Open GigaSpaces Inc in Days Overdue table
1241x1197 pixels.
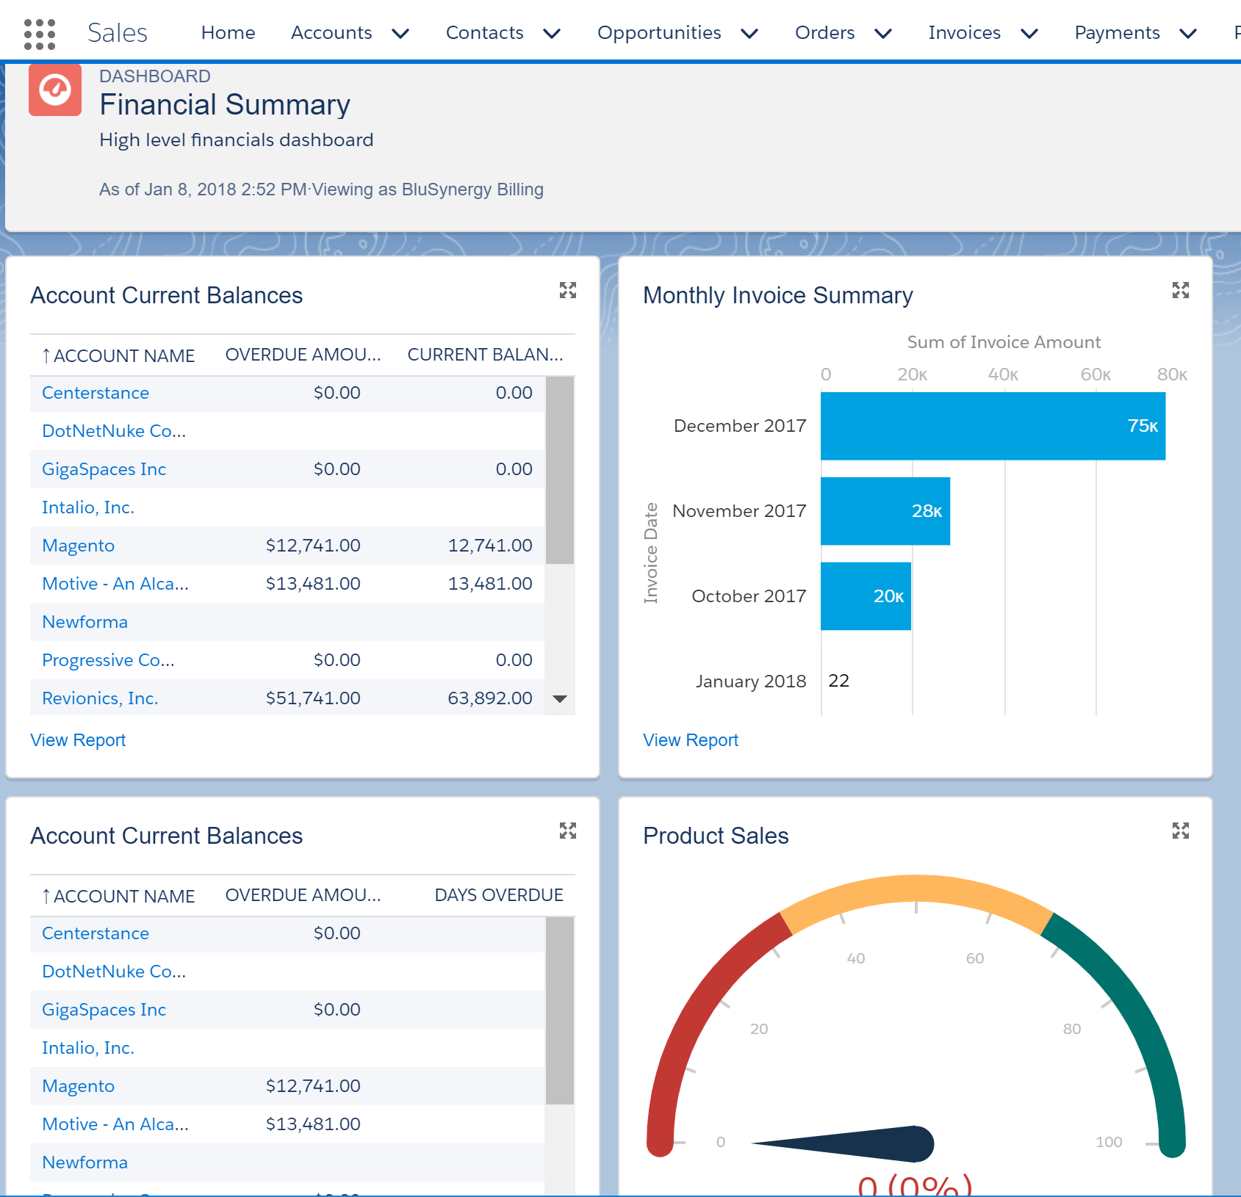tap(104, 1010)
